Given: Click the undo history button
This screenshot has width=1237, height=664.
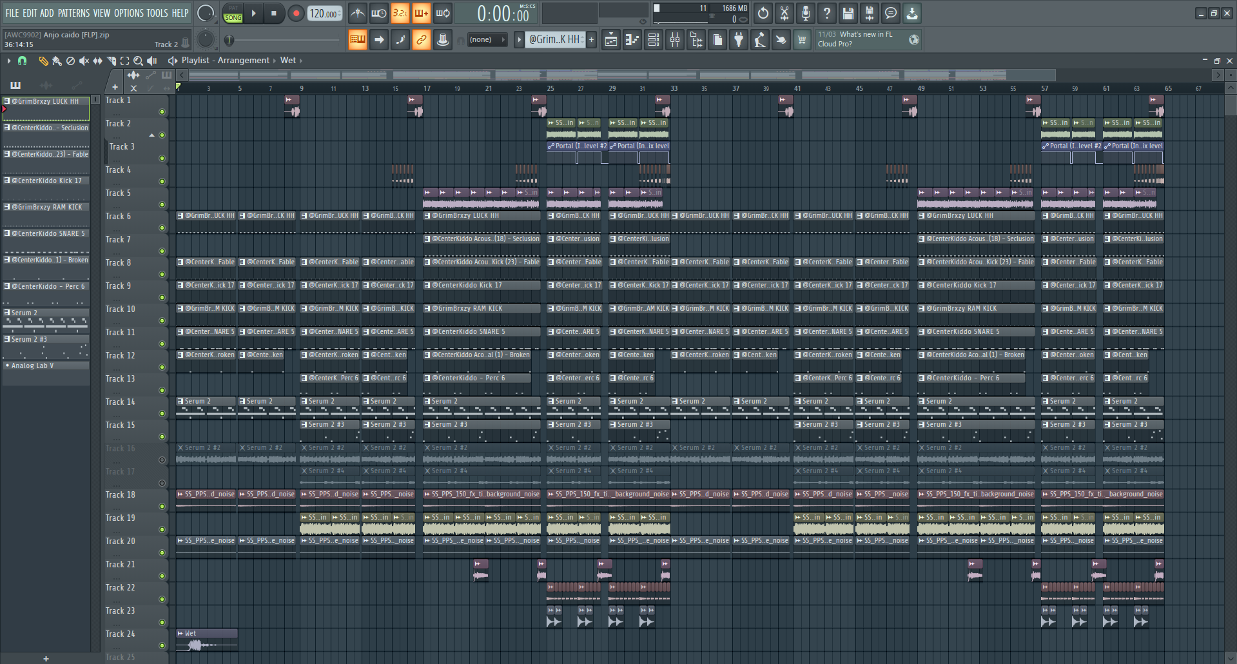Looking at the screenshot, I should (x=763, y=13).
